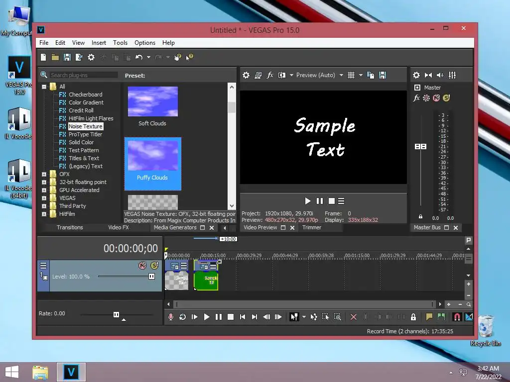Open overlays dropdown arrow next to grid
This screenshot has width=510, height=382.
point(361,76)
